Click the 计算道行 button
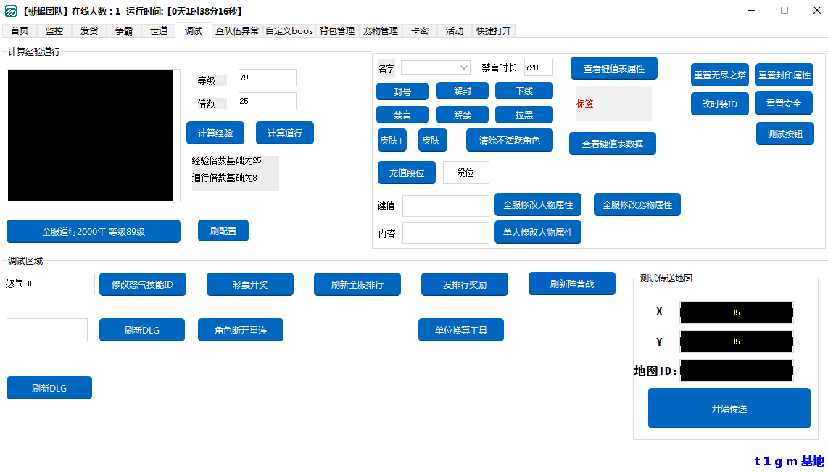828x472 pixels. point(284,133)
